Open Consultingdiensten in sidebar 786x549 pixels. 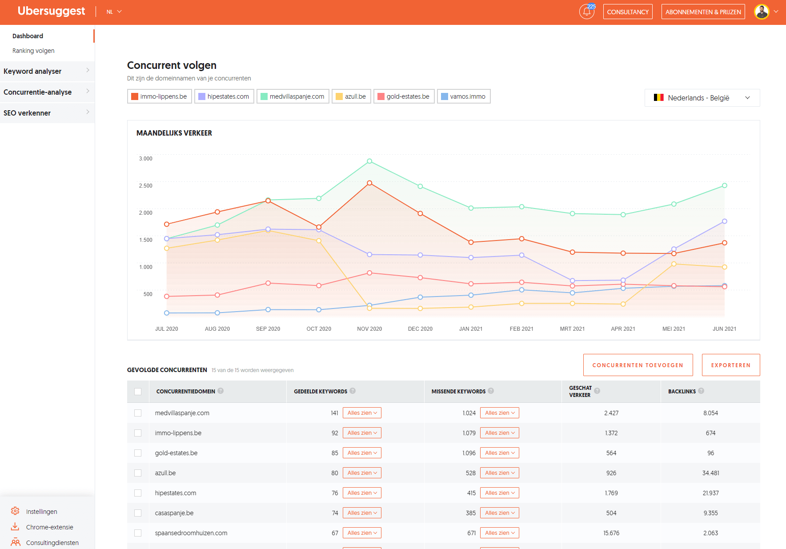[x=52, y=543]
